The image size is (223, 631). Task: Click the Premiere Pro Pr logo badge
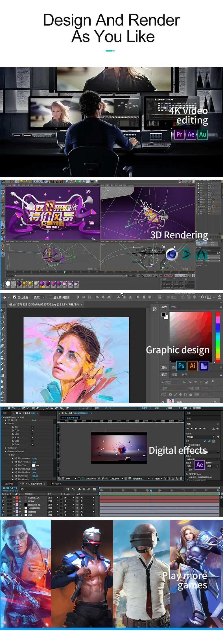[x=179, y=134]
